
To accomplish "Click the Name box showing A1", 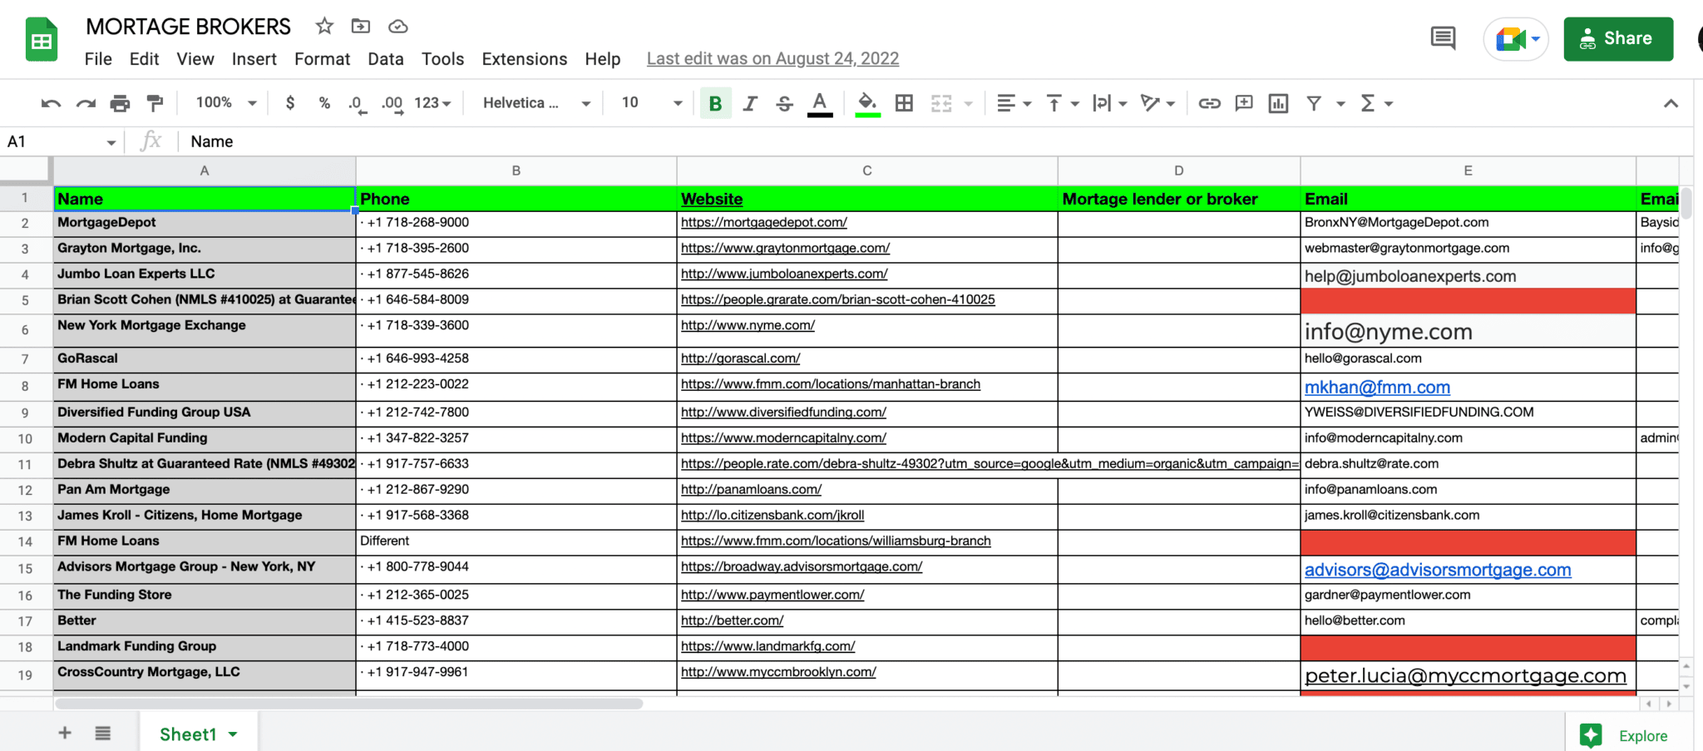I will click(x=61, y=141).
